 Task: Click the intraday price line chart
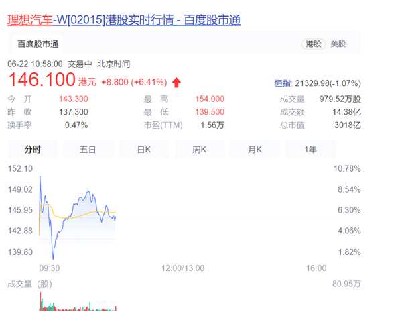pyautogui.click(x=78, y=218)
